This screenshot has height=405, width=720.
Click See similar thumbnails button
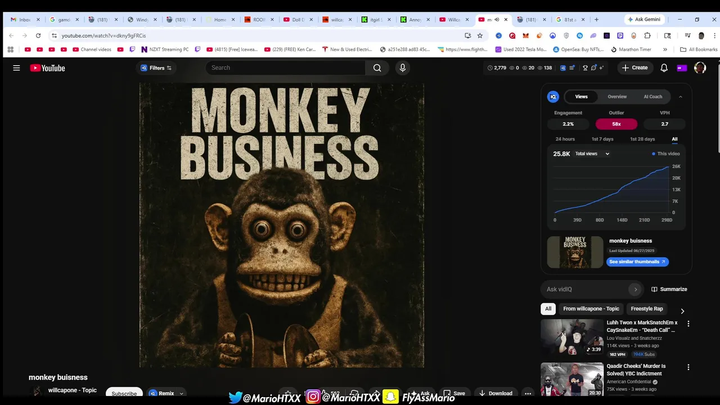click(x=637, y=262)
